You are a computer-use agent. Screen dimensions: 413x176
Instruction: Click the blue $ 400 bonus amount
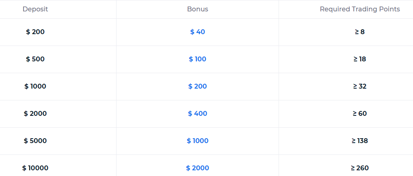tap(198, 113)
